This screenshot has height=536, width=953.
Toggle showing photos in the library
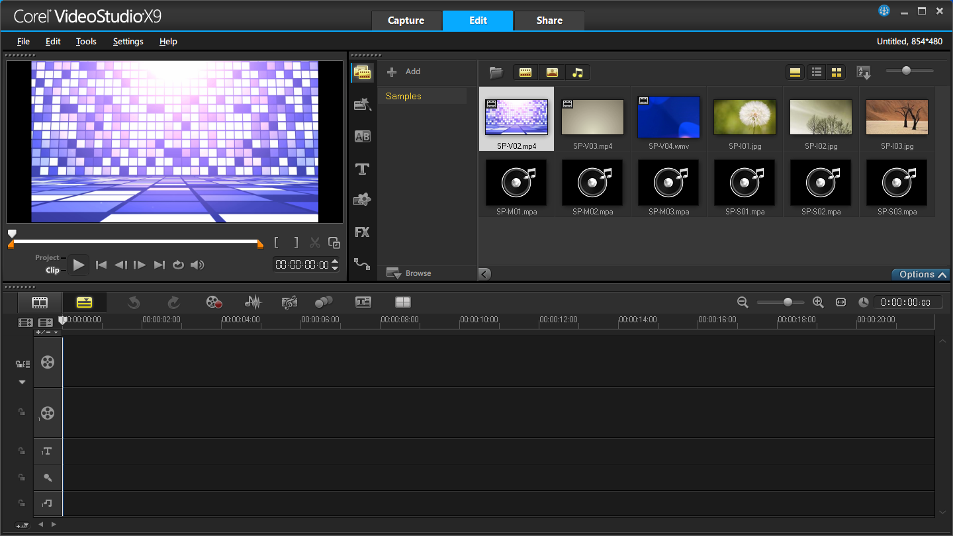pos(551,73)
